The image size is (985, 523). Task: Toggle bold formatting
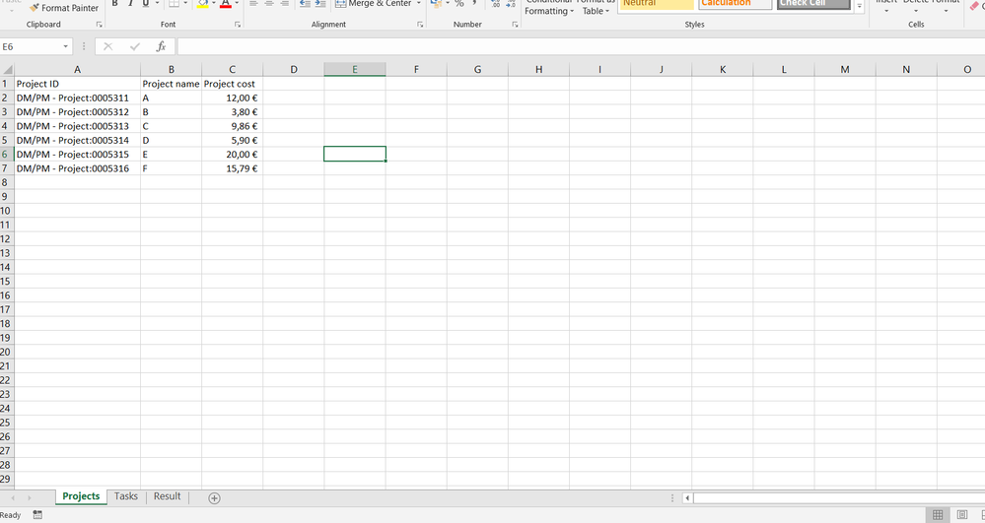click(115, 3)
